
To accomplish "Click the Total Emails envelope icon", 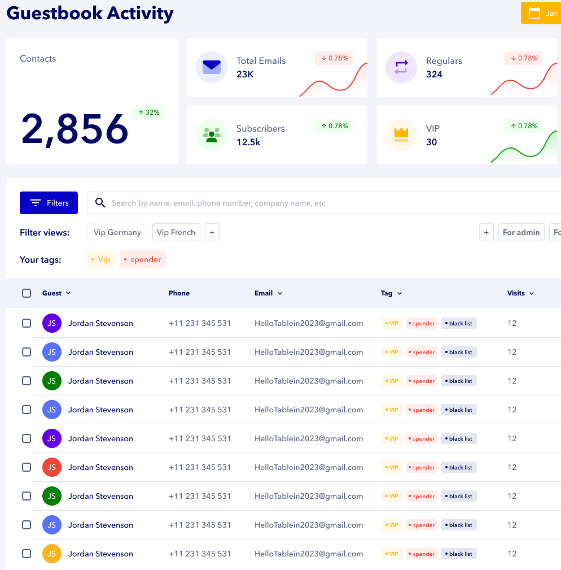I will coord(212,67).
